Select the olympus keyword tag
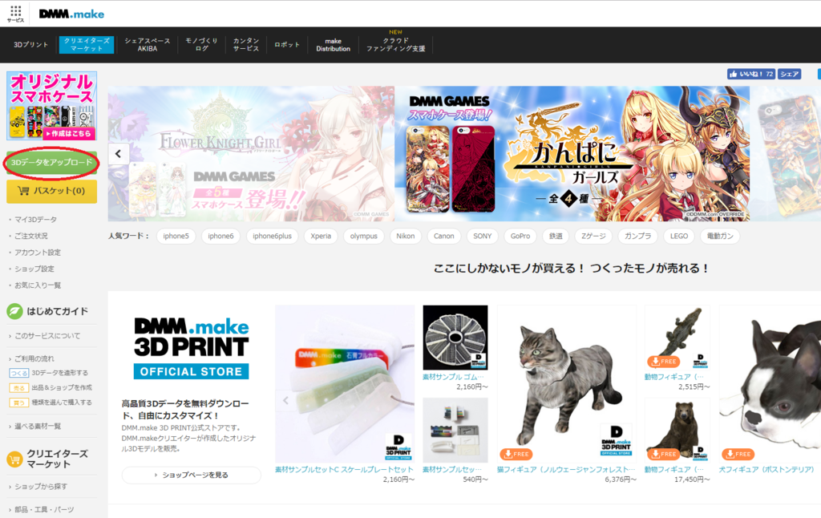This screenshot has width=821, height=518. 364,237
